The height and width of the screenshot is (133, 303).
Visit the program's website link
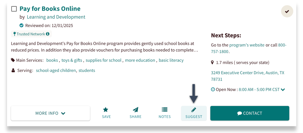click(247, 45)
